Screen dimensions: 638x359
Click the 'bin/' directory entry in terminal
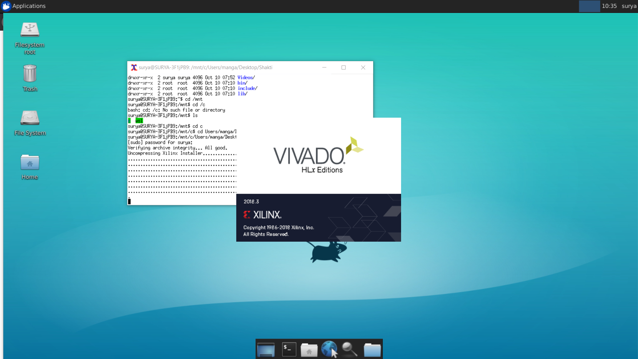point(243,83)
